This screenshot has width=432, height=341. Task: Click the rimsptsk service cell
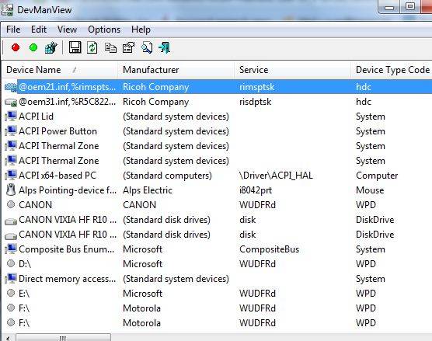(256, 87)
